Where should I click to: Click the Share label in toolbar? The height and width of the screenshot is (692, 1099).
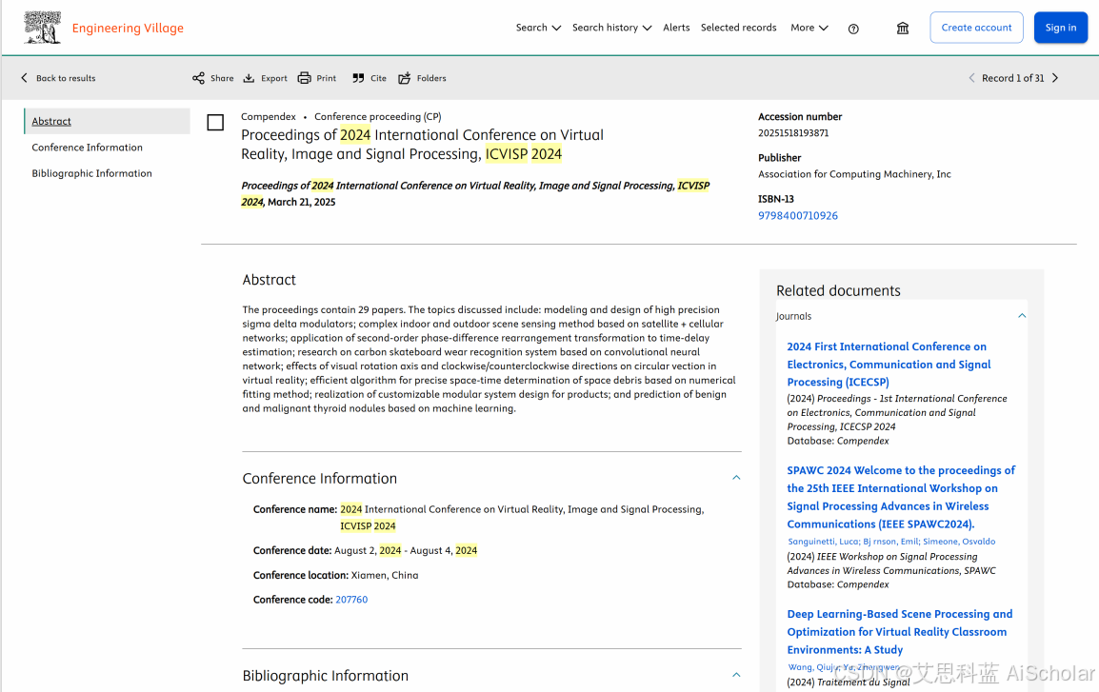click(222, 78)
